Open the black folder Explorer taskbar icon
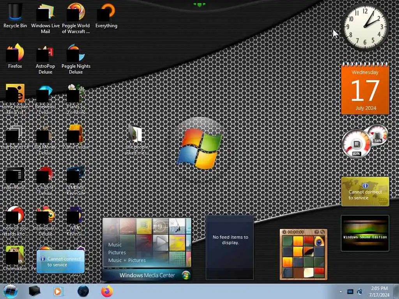Viewport: 399px width, 299px height. [x=34, y=291]
